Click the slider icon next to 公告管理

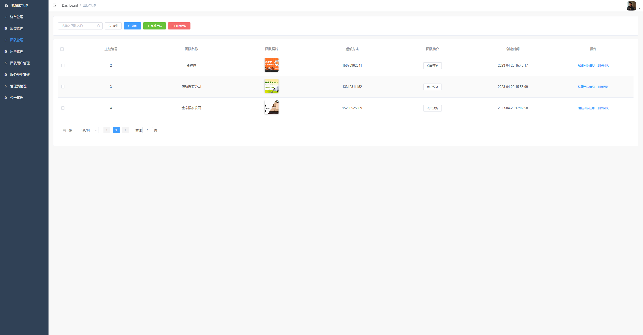[6, 98]
